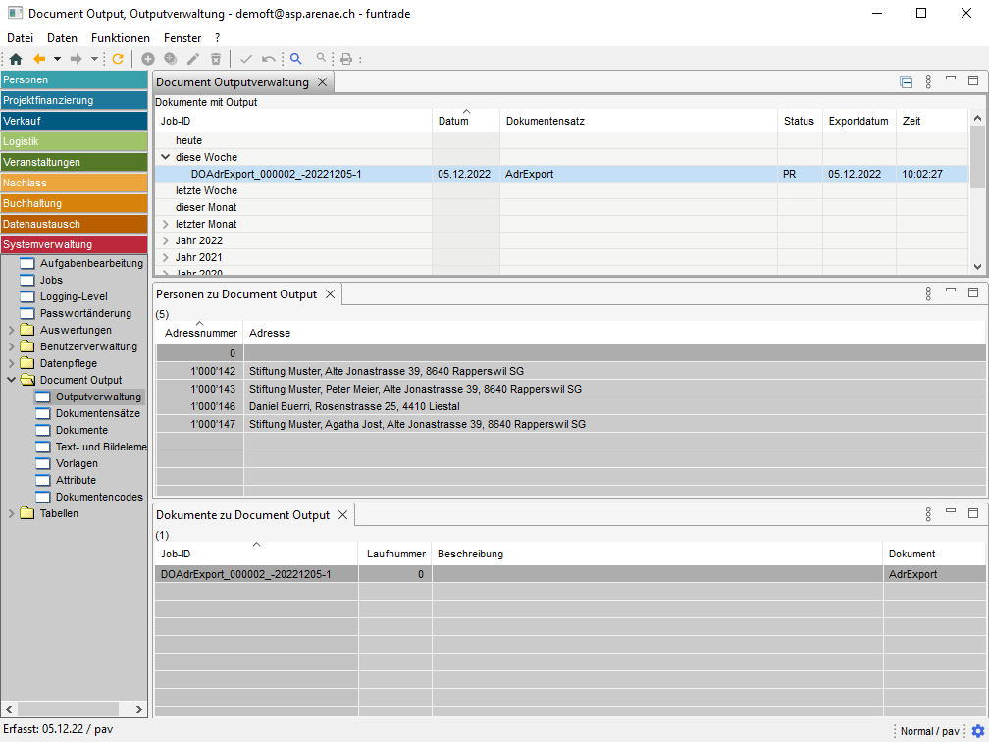Select Dokumentensätze in the tree
Screen dimensions: 989x742
coord(97,413)
